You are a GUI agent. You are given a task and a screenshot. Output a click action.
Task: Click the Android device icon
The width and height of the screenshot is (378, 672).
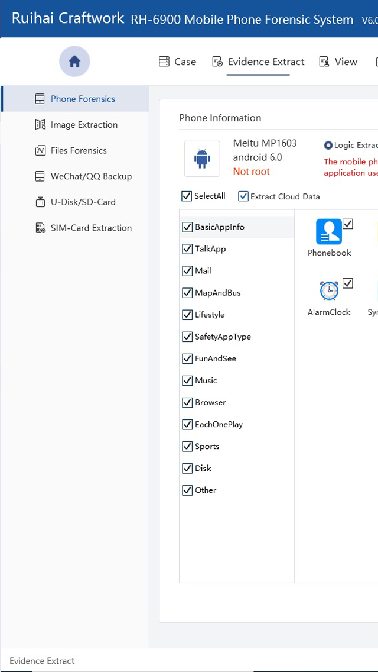click(202, 159)
